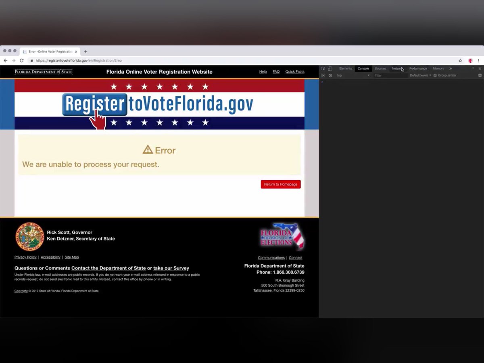Select the inspect element picker icon
The image size is (484, 363).
pyautogui.click(x=323, y=69)
